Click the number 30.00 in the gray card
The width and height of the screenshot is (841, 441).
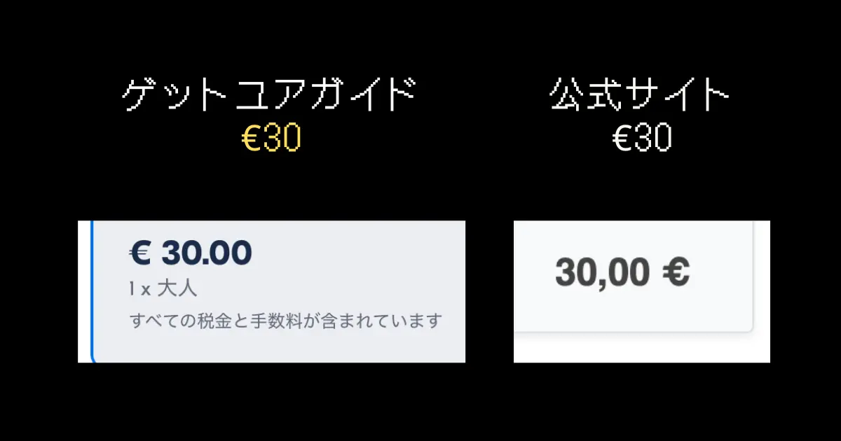(x=206, y=253)
